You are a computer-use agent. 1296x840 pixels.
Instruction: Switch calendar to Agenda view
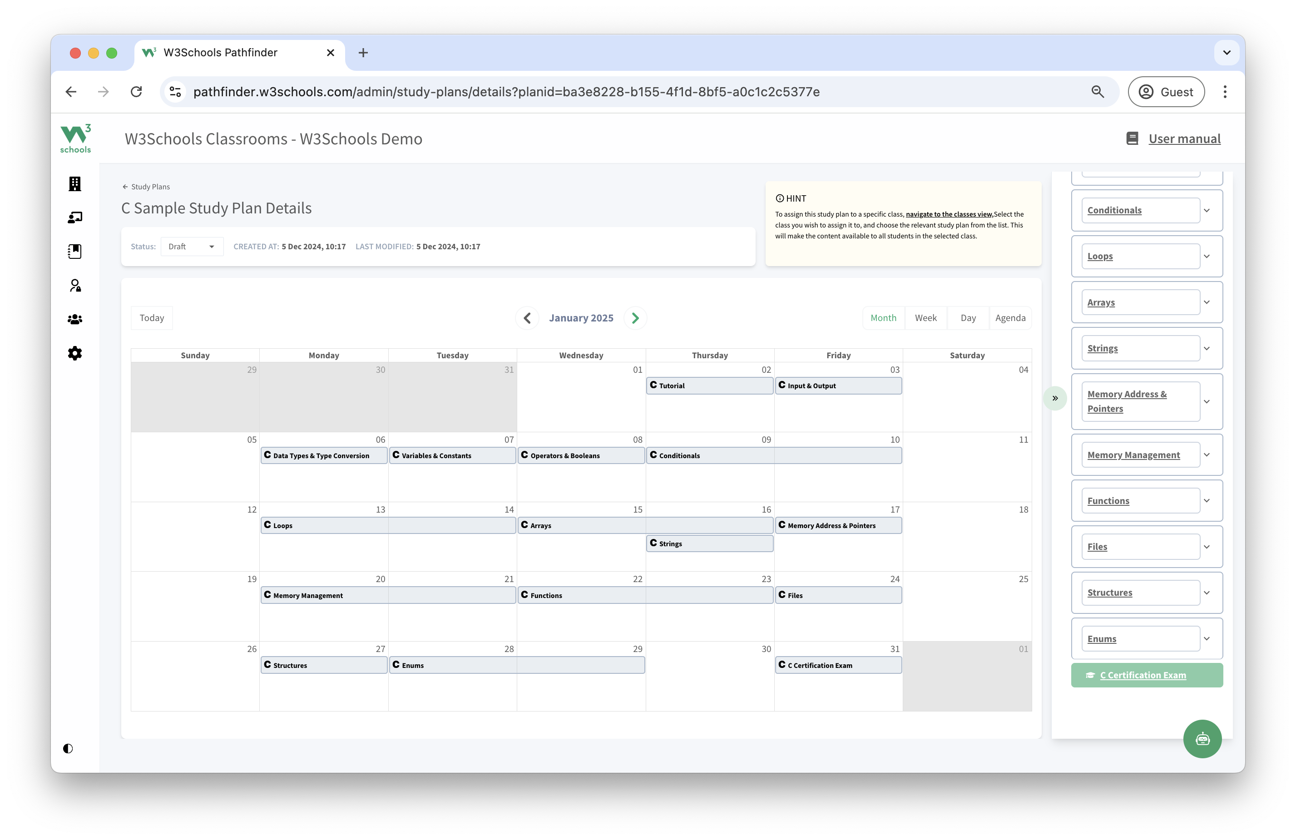(1009, 318)
